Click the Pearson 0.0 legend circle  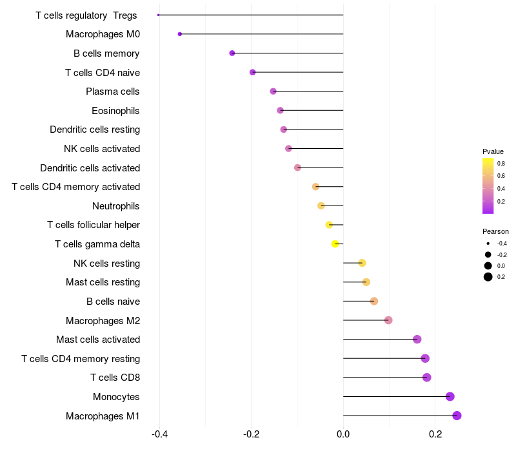tap(488, 265)
